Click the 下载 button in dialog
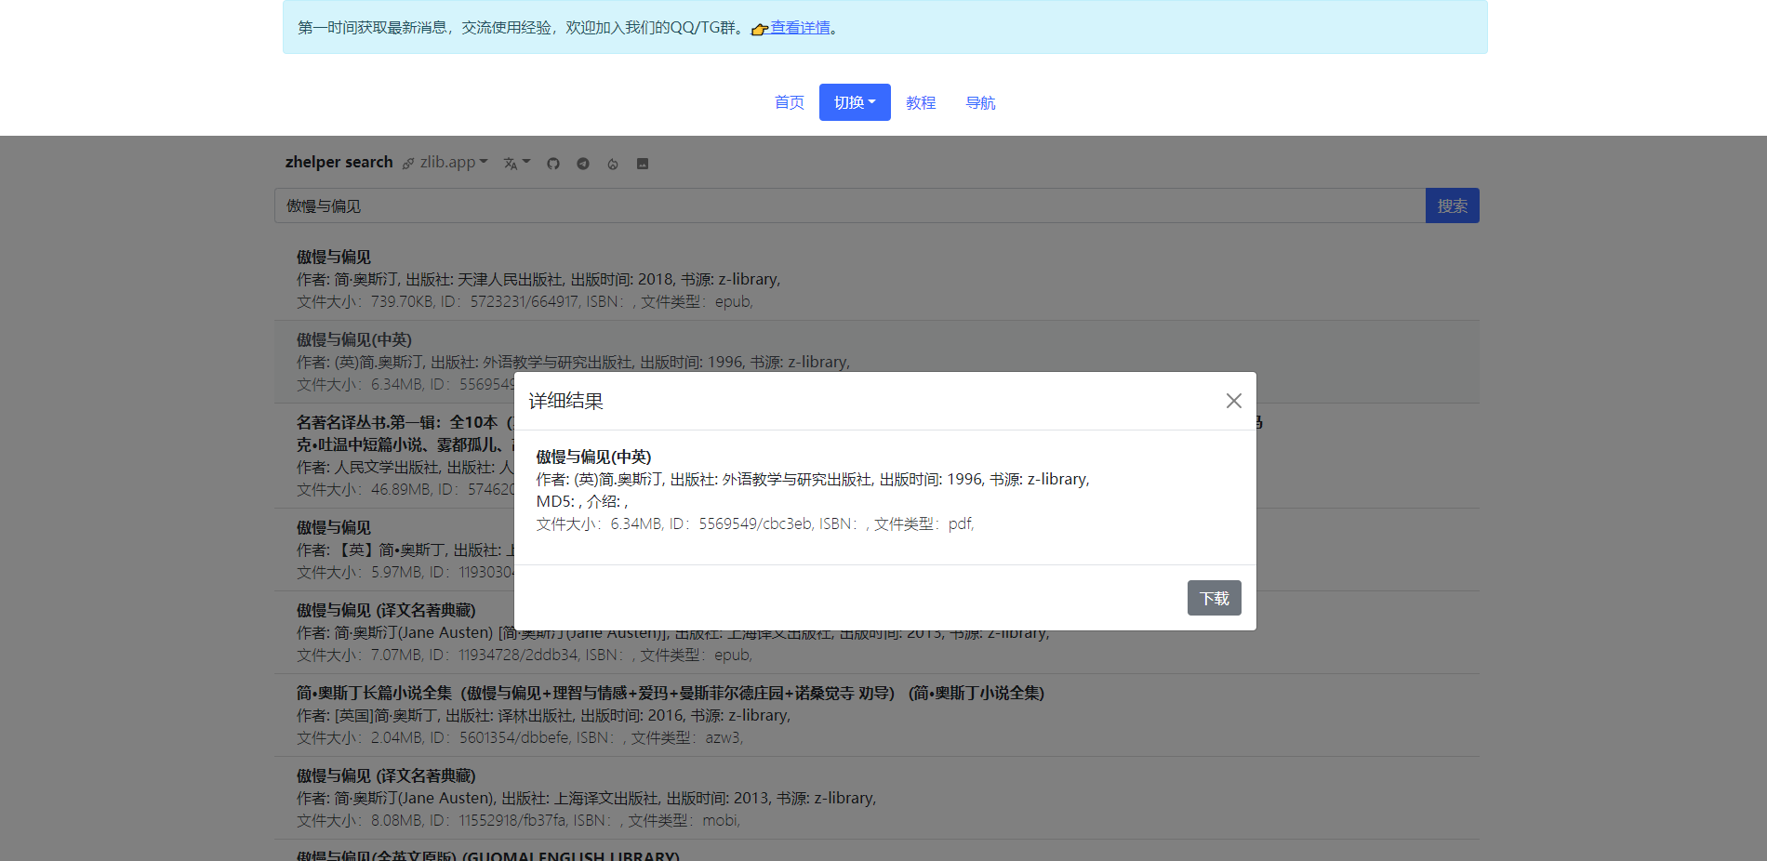The image size is (1767, 861). (1215, 598)
